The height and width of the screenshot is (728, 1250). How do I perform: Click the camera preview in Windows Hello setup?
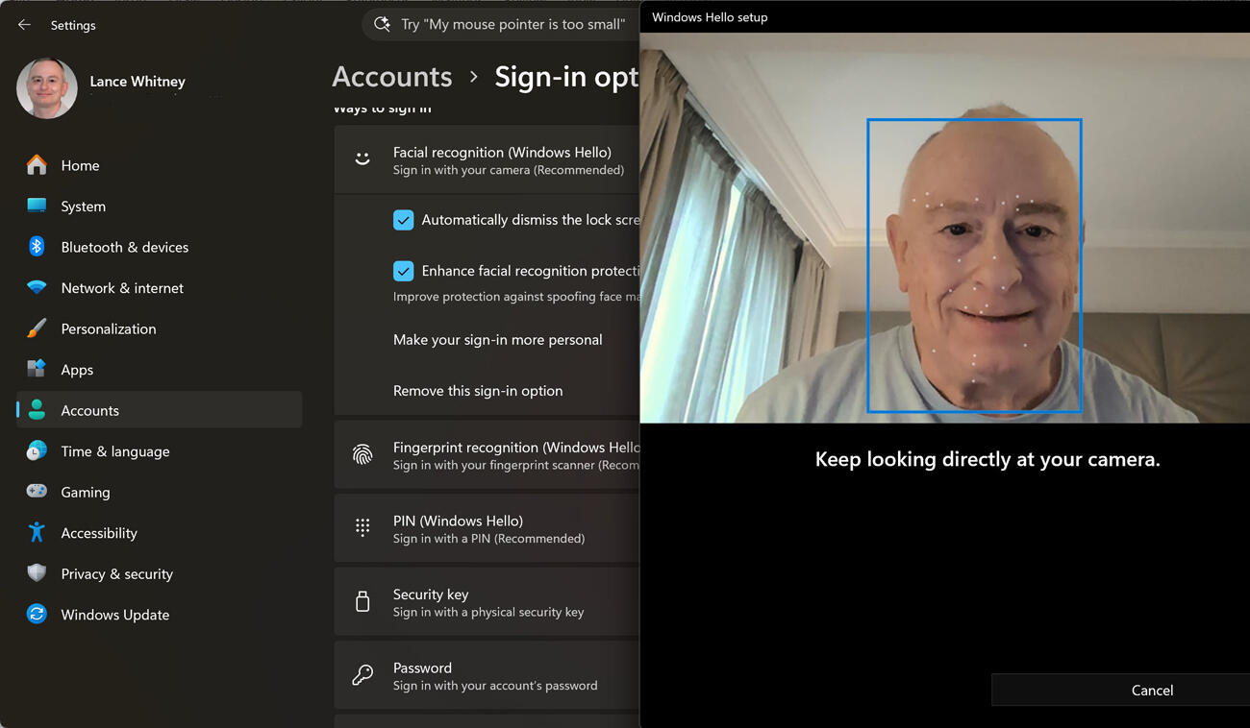coord(945,229)
